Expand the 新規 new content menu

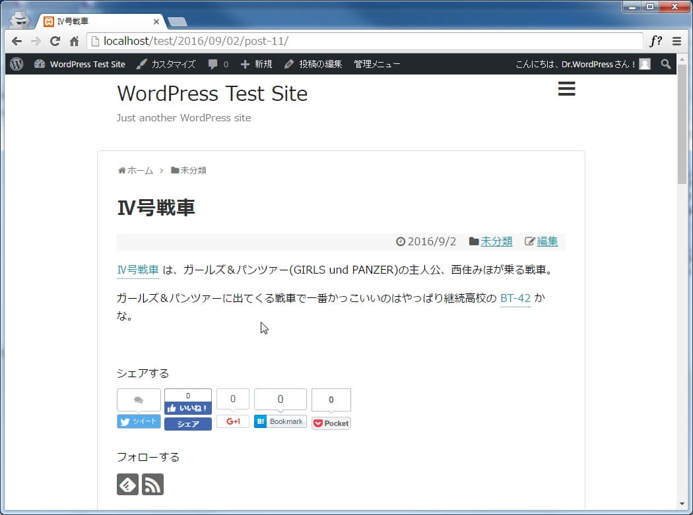(256, 64)
